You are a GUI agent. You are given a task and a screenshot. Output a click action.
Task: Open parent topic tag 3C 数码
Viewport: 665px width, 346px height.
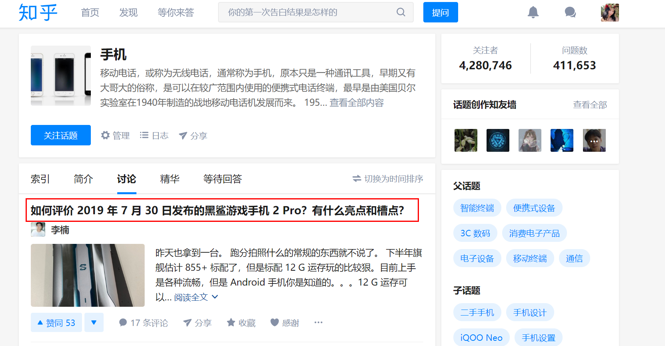click(x=475, y=233)
